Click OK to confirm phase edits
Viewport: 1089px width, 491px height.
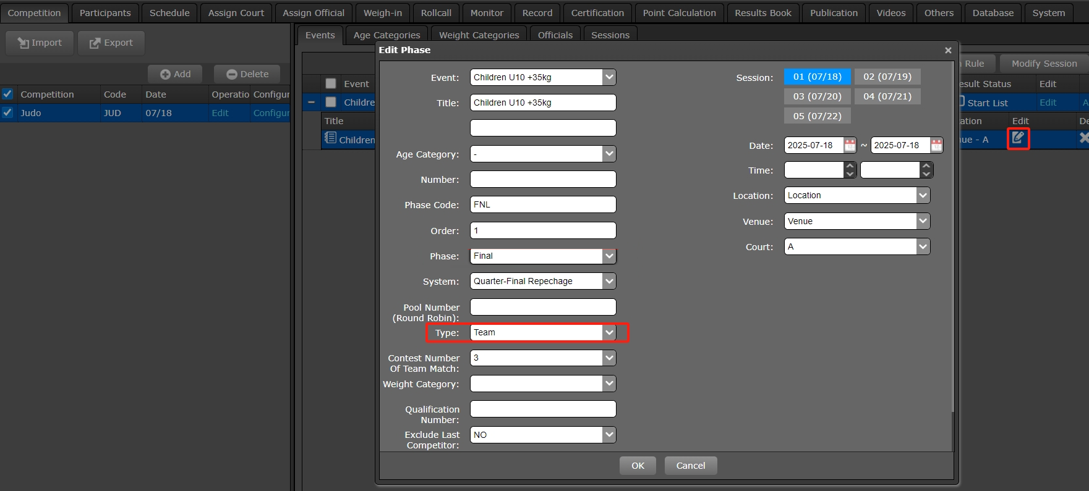point(638,466)
